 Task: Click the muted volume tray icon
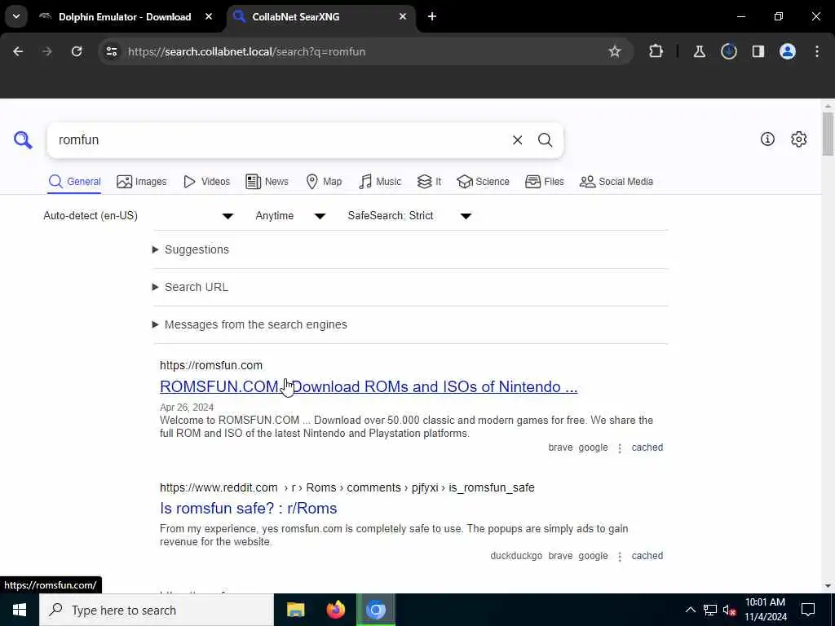(730, 610)
